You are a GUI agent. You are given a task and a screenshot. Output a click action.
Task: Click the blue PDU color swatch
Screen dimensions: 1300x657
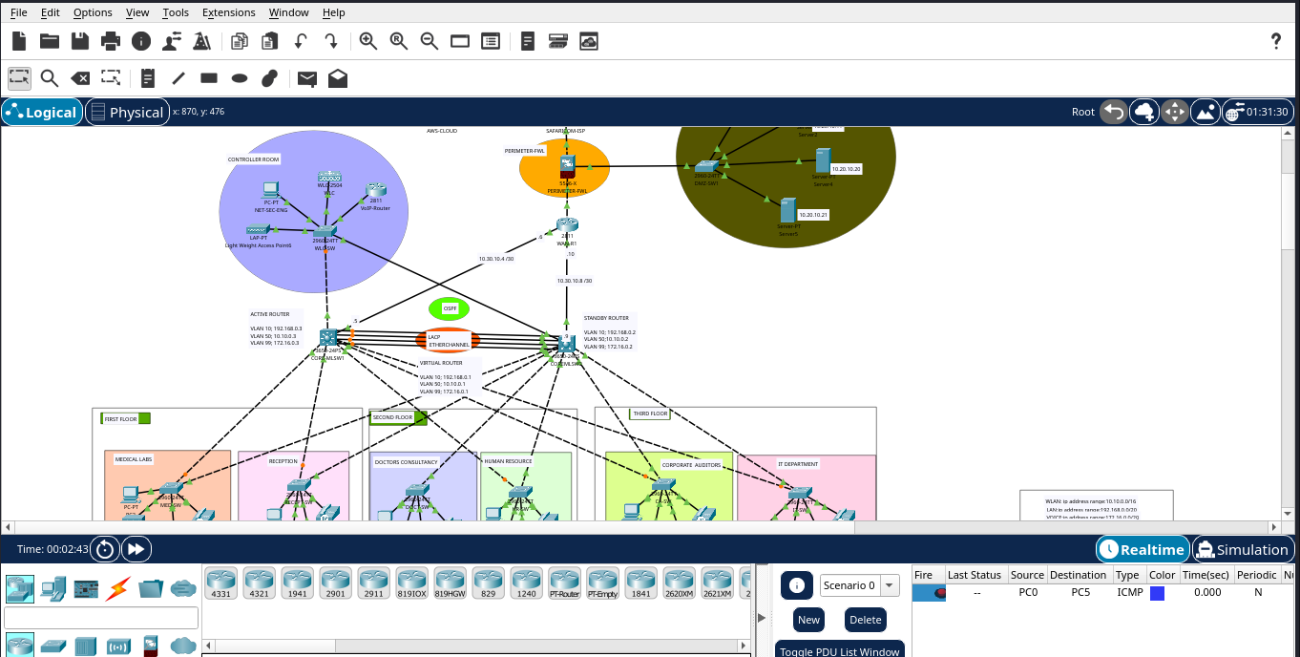pos(1157,593)
